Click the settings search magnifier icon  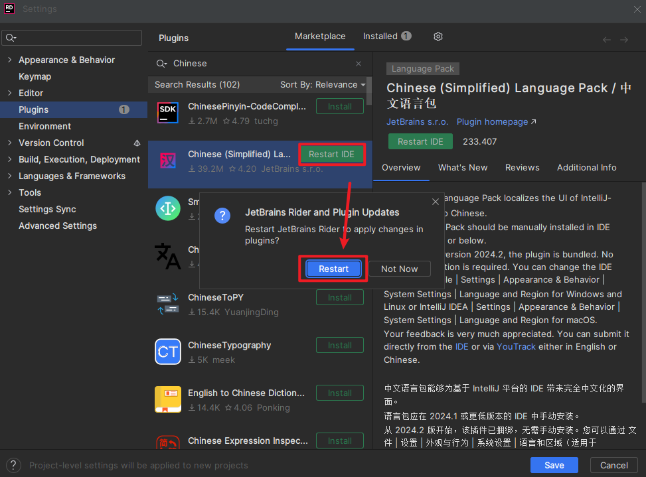(11, 38)
